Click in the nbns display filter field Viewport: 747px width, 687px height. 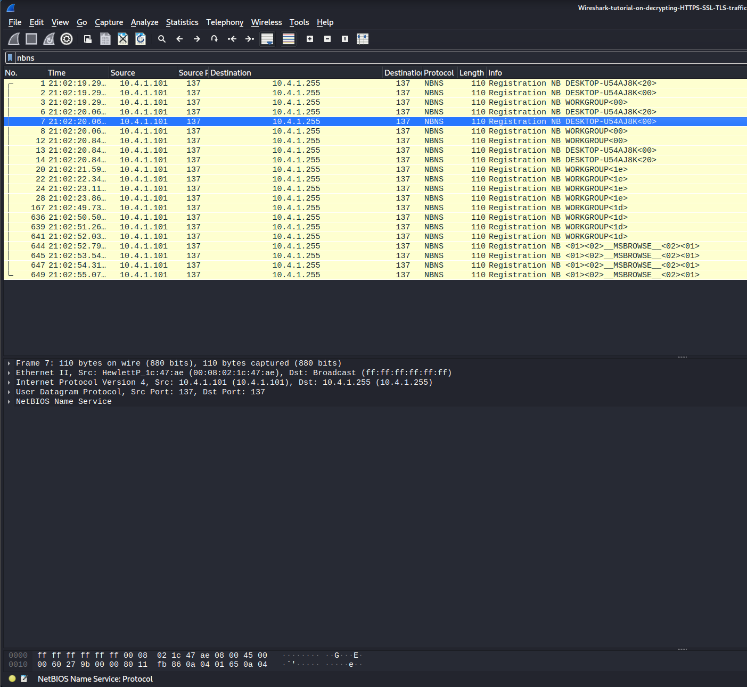click(381, 58)
